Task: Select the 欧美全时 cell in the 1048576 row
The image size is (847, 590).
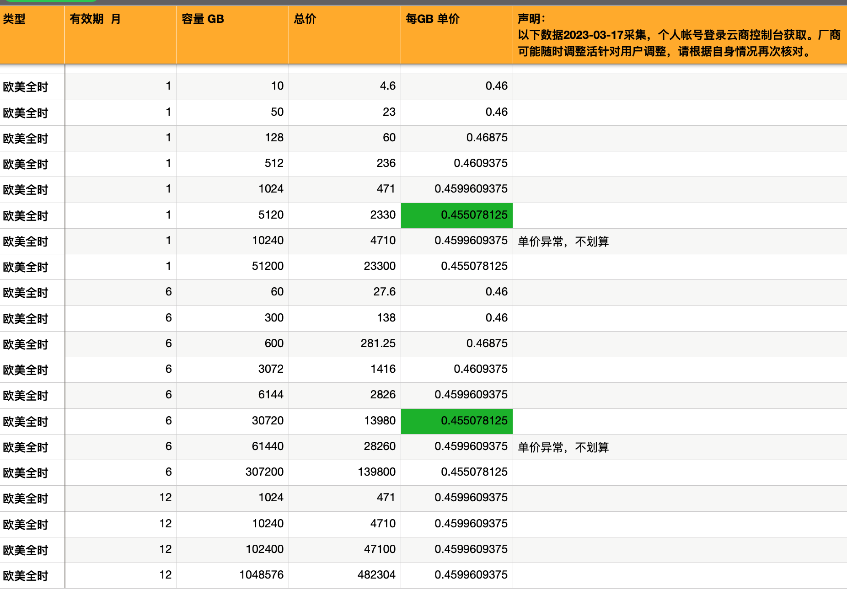Action: tap(32, 575)
